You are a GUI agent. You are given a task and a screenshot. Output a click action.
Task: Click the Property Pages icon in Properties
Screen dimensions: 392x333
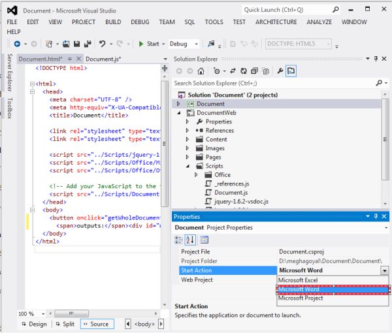[x=204, y=240]
